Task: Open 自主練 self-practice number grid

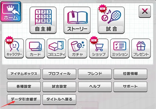Action: [x=43, y=20]
